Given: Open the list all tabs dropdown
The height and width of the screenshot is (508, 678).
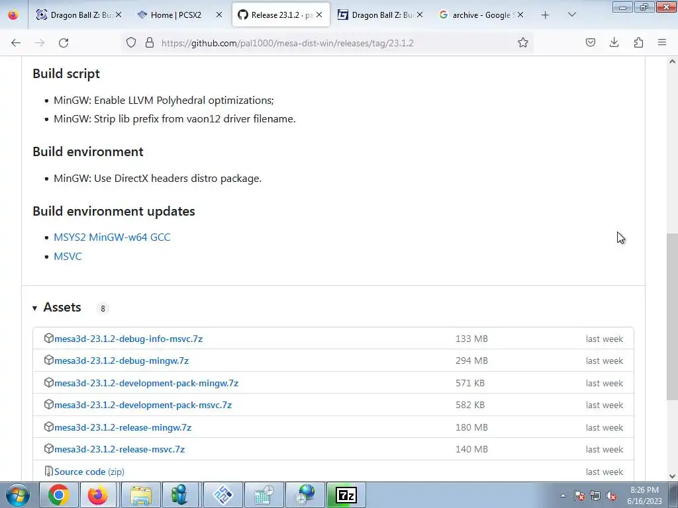Looking at the screenshot, I should point(571,15).
